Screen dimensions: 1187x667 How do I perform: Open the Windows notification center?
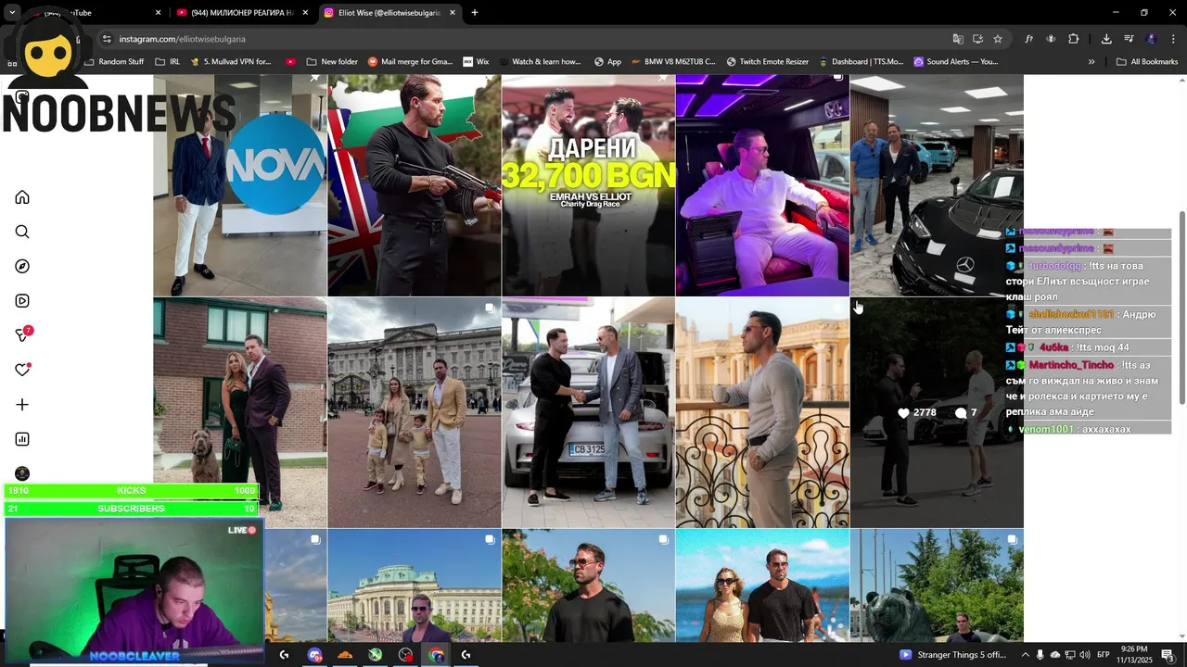(1167, 655)
